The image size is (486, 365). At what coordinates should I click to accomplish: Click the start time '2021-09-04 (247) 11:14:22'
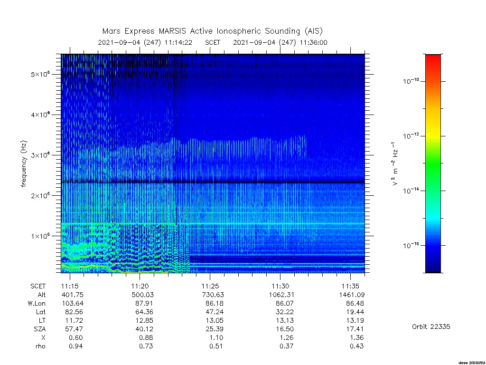tap(145, 42)
